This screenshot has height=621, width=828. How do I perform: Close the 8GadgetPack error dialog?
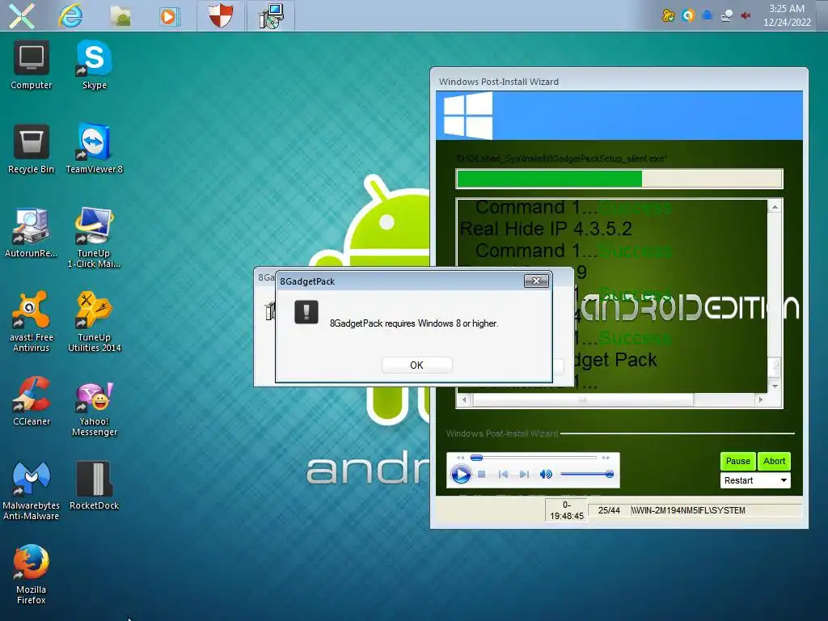coord(536,281)
